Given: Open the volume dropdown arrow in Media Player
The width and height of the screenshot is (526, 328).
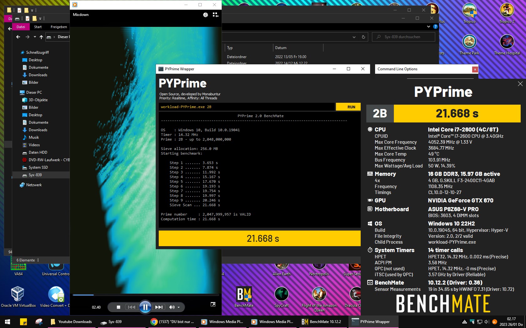Looking at the screenshot, I should [179, 307].
